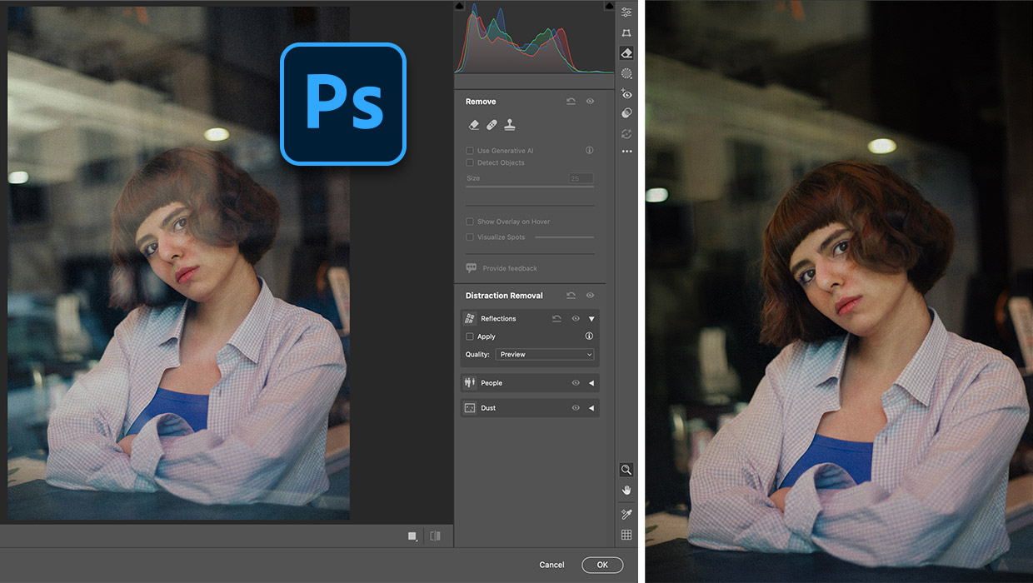Click the Cancel button

551,565
